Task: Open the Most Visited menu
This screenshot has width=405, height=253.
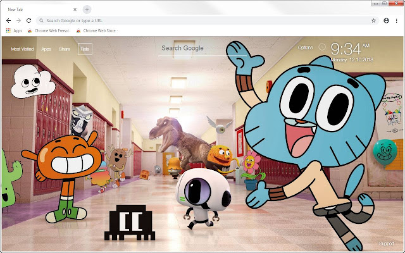Action: point(22,49)
